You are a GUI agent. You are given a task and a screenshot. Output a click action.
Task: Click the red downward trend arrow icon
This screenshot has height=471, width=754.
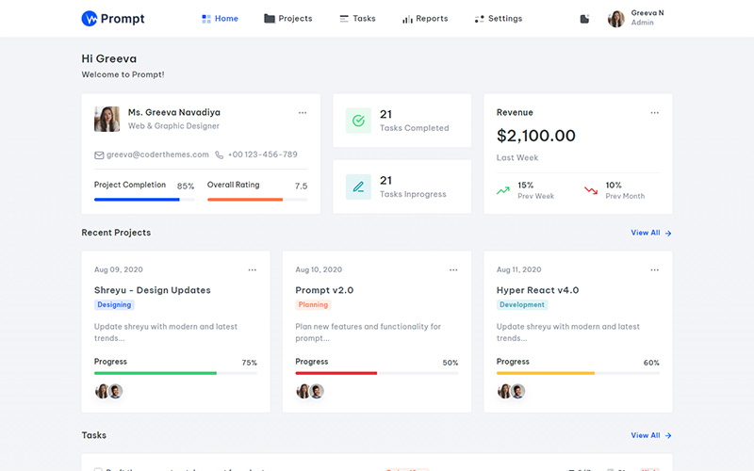[x=591, y=190]
